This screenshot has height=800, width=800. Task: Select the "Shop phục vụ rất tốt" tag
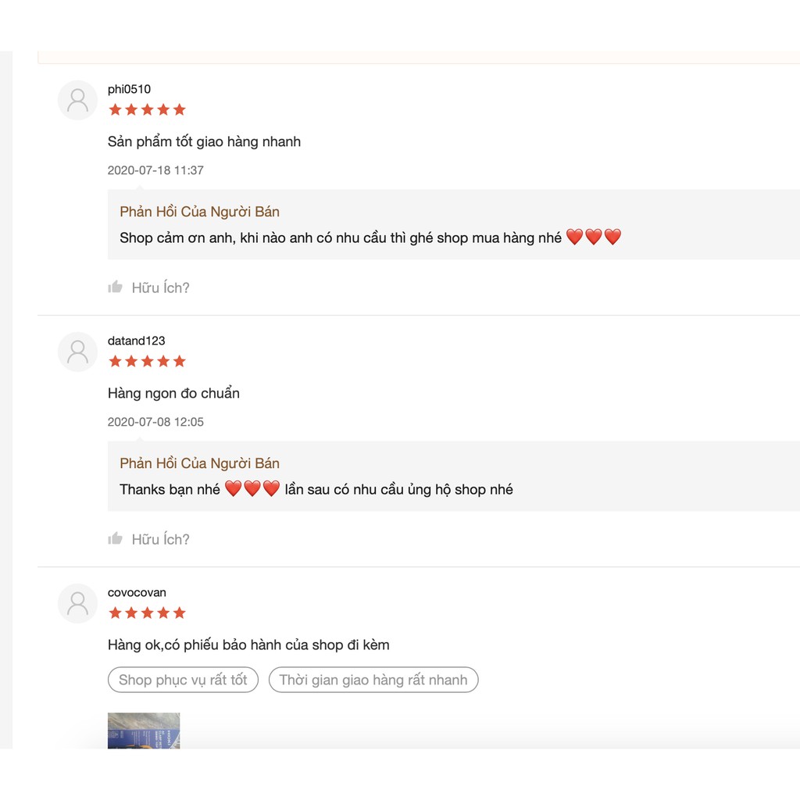click(183, 680)
